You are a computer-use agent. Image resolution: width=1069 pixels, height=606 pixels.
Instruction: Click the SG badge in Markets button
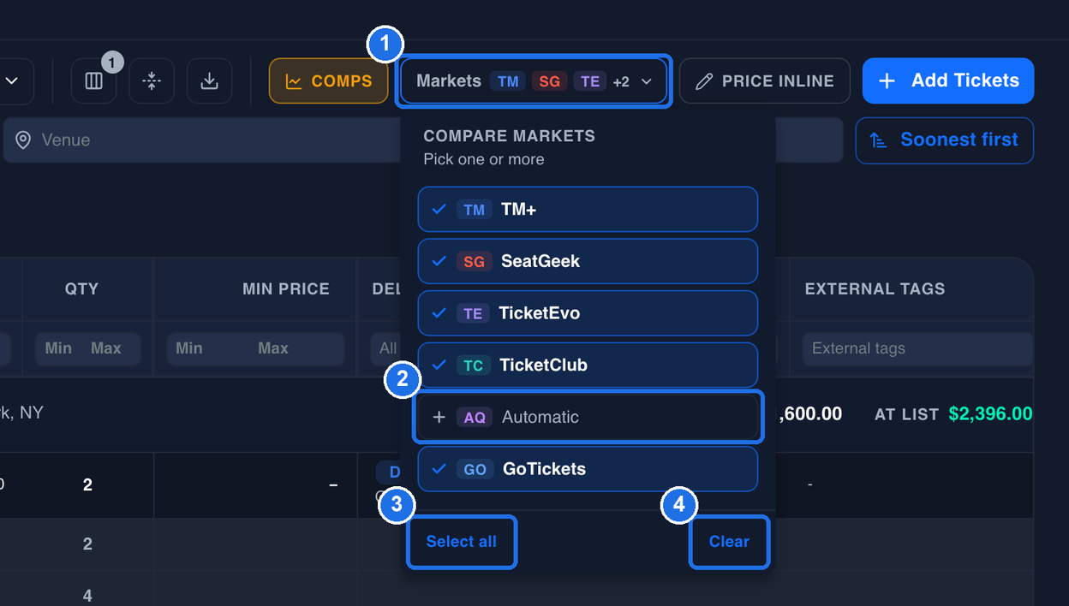tap(549, 81)
